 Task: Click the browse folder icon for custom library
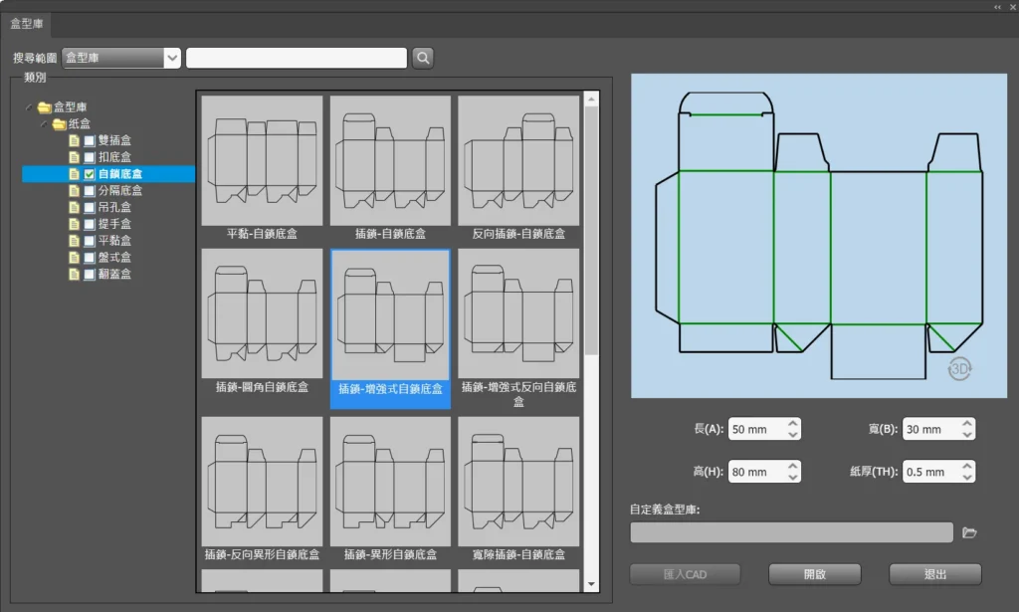pyautogui.click(x=969, y=533)
